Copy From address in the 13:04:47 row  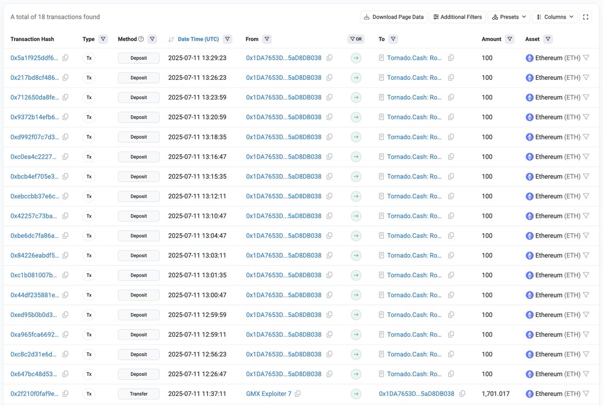330,236
